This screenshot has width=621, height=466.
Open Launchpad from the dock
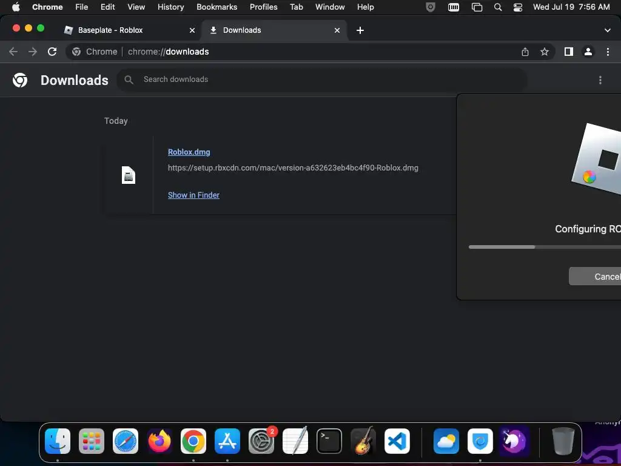coord(92,441)
